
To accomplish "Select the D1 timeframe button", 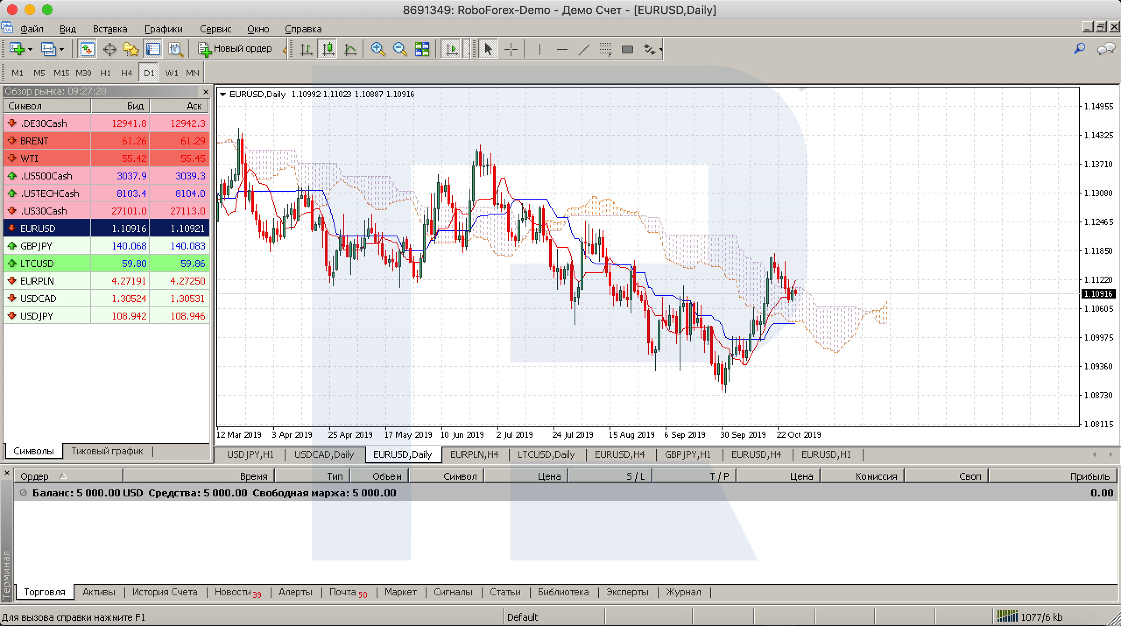I will (x=149, y=73).
